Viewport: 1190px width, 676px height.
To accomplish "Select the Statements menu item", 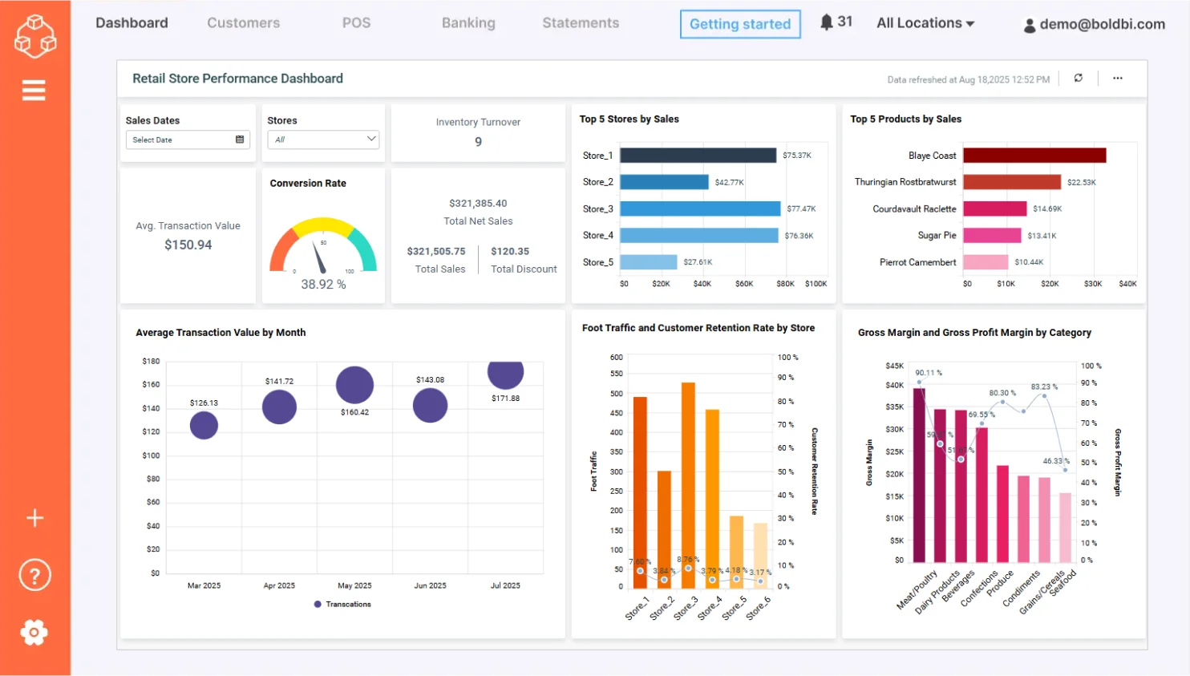I will [580, 23].
